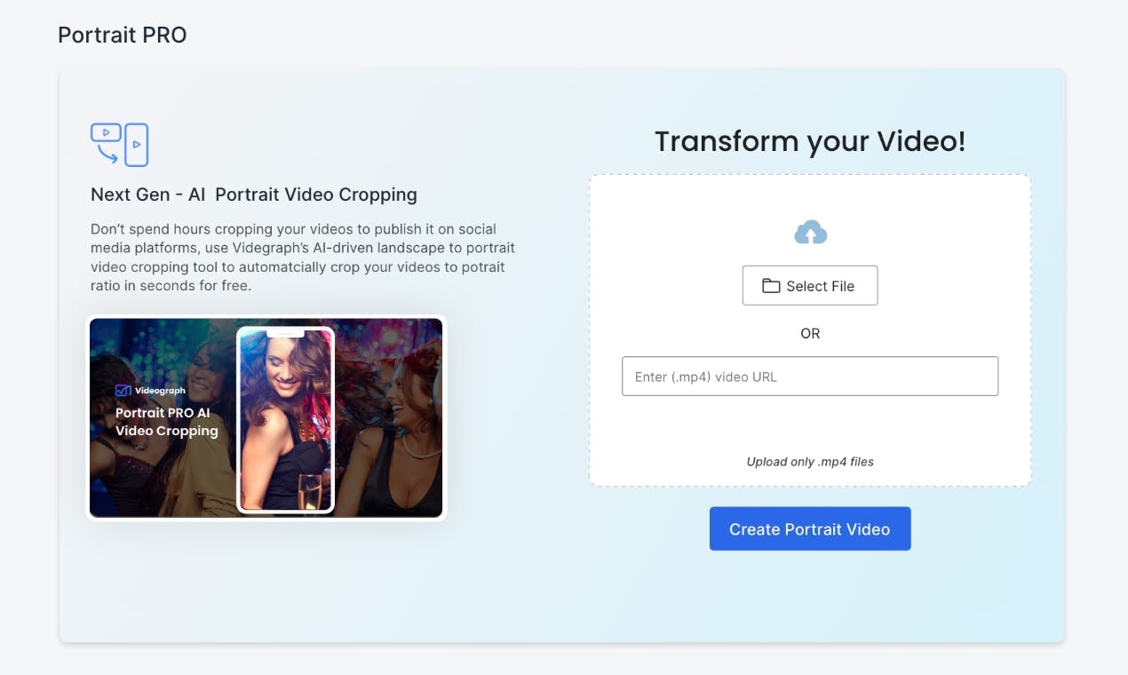Click the Transform your Video! heading
The image size is (1128, 675).
[810, 141]
